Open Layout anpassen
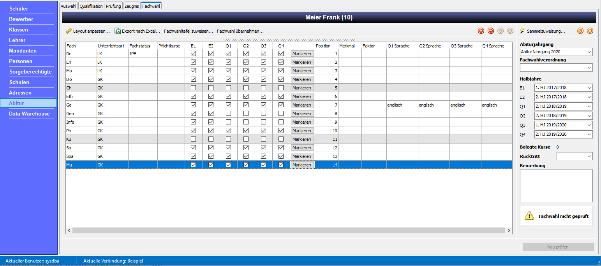 [88, 31]
